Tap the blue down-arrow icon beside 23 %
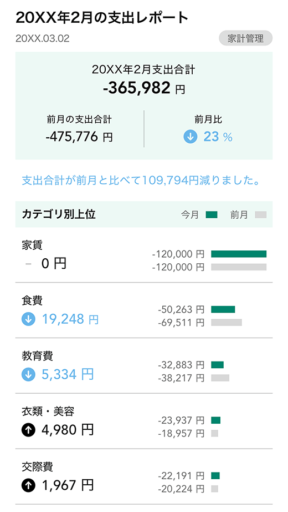The image size is (288, 512). (191, 137)
